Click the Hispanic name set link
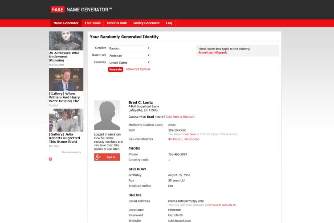This screenshot has height=223, width=334. click(221, 53)
